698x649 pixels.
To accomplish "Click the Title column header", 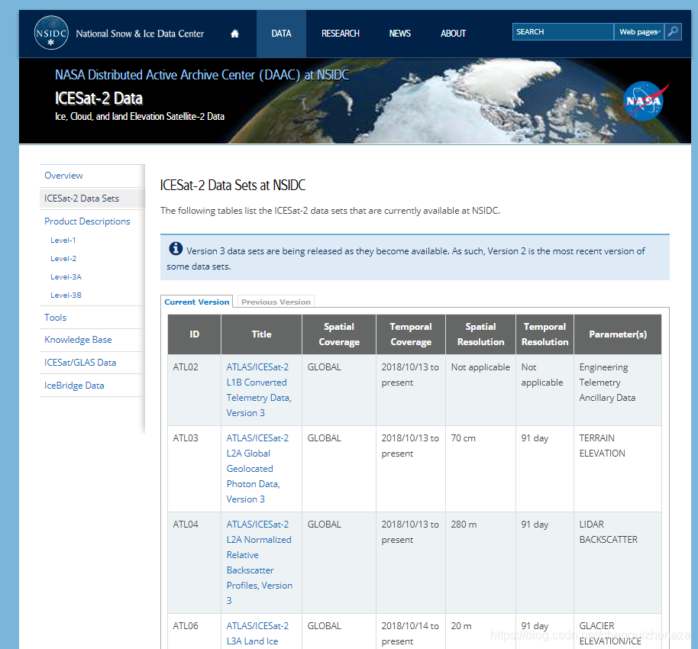I will (x=261, y=334).
